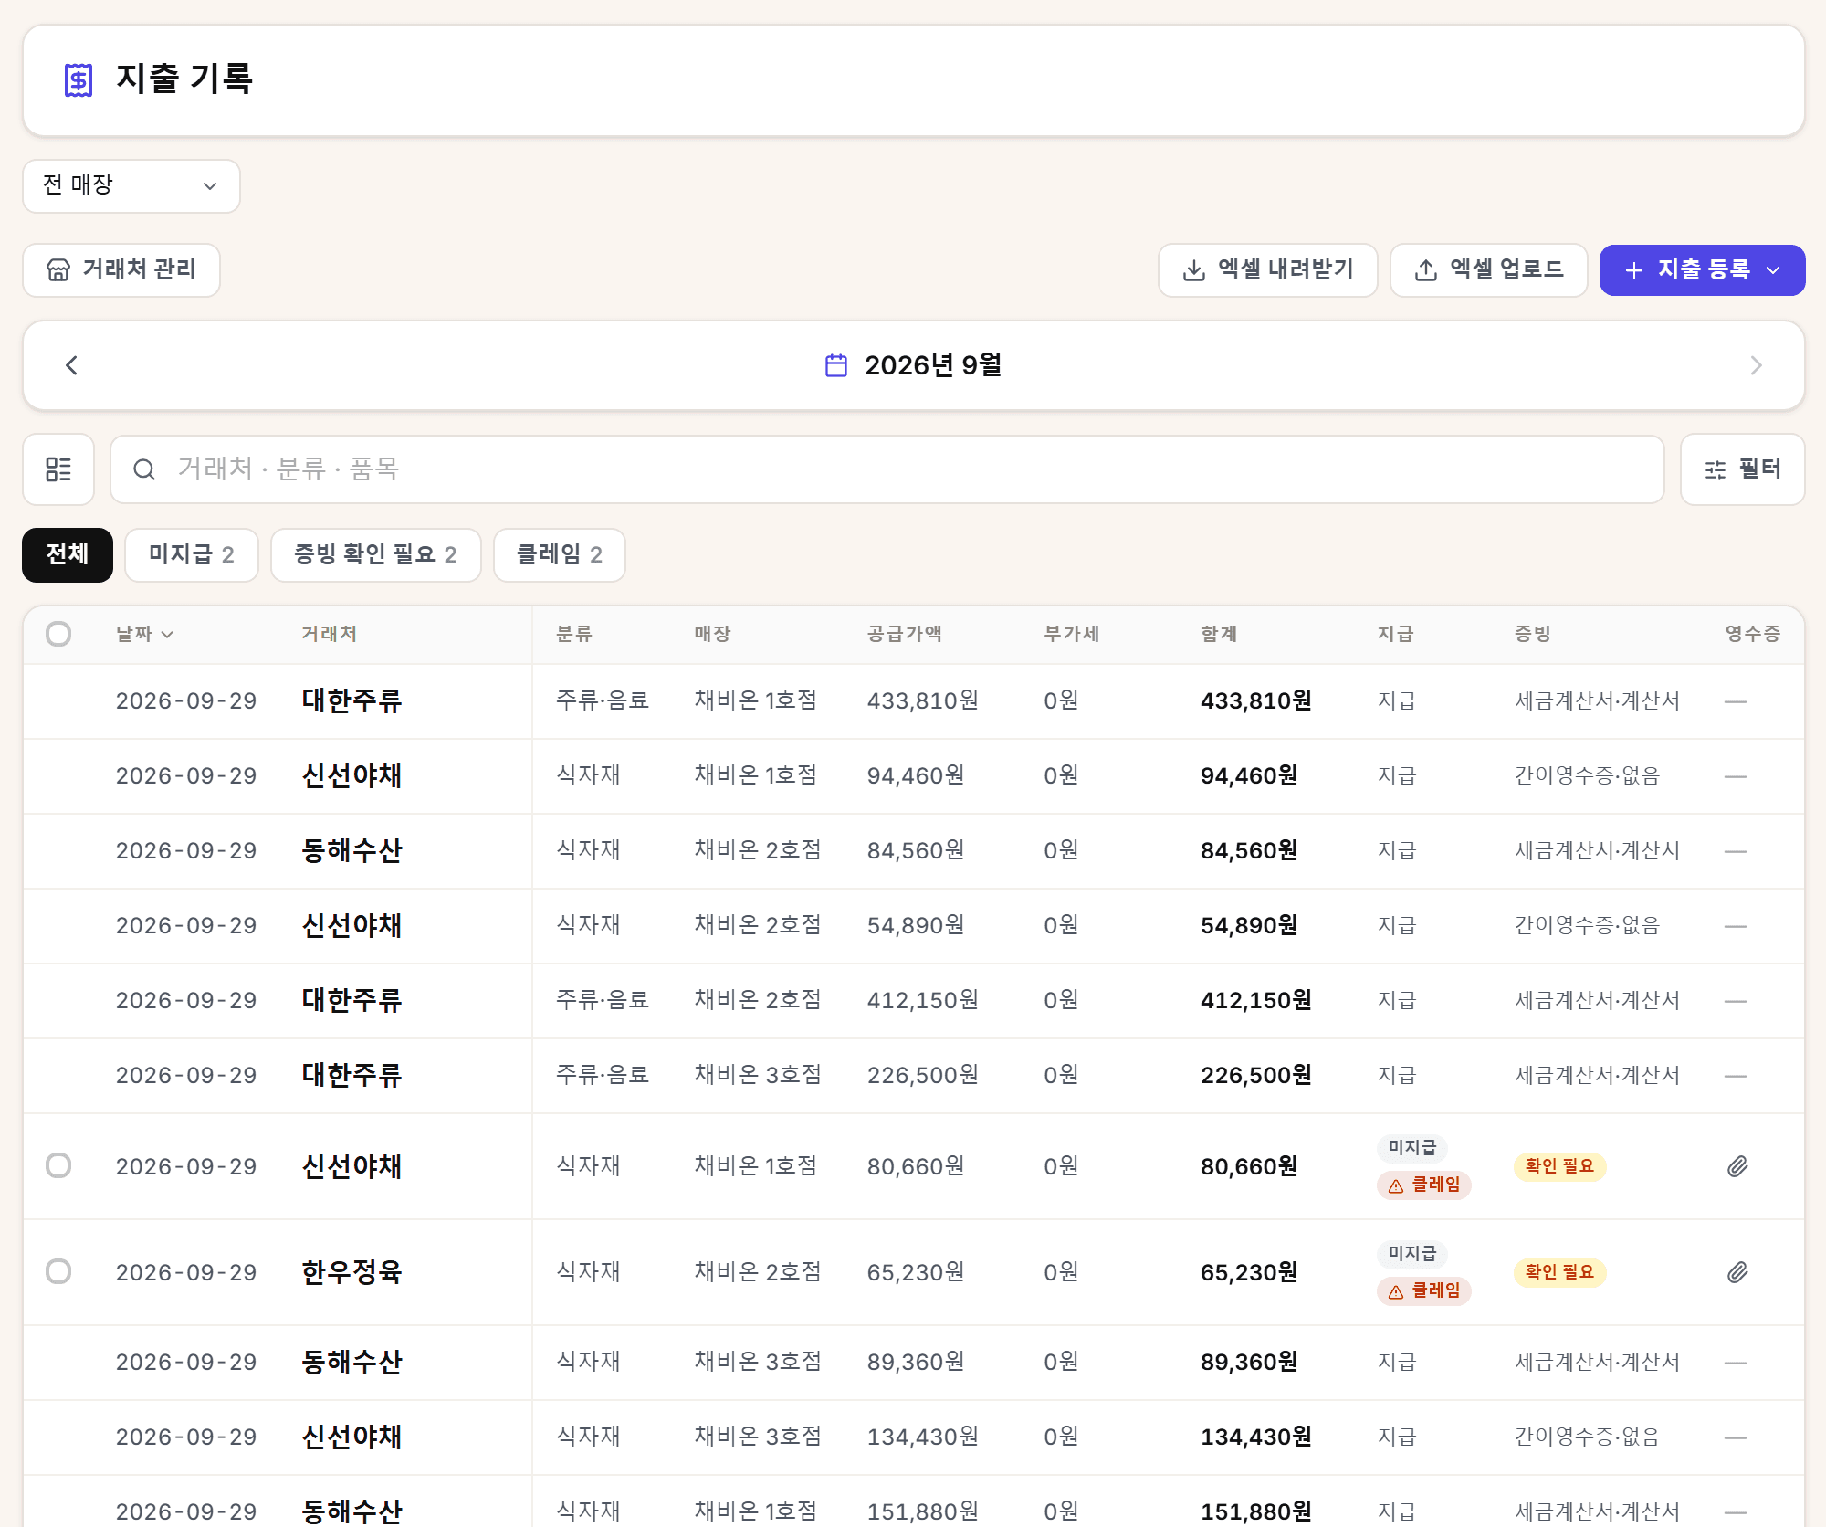The height and width of the screenshot is (1527, 1826).
Task: Go to previous month arrow
Action: click(71, 365)
